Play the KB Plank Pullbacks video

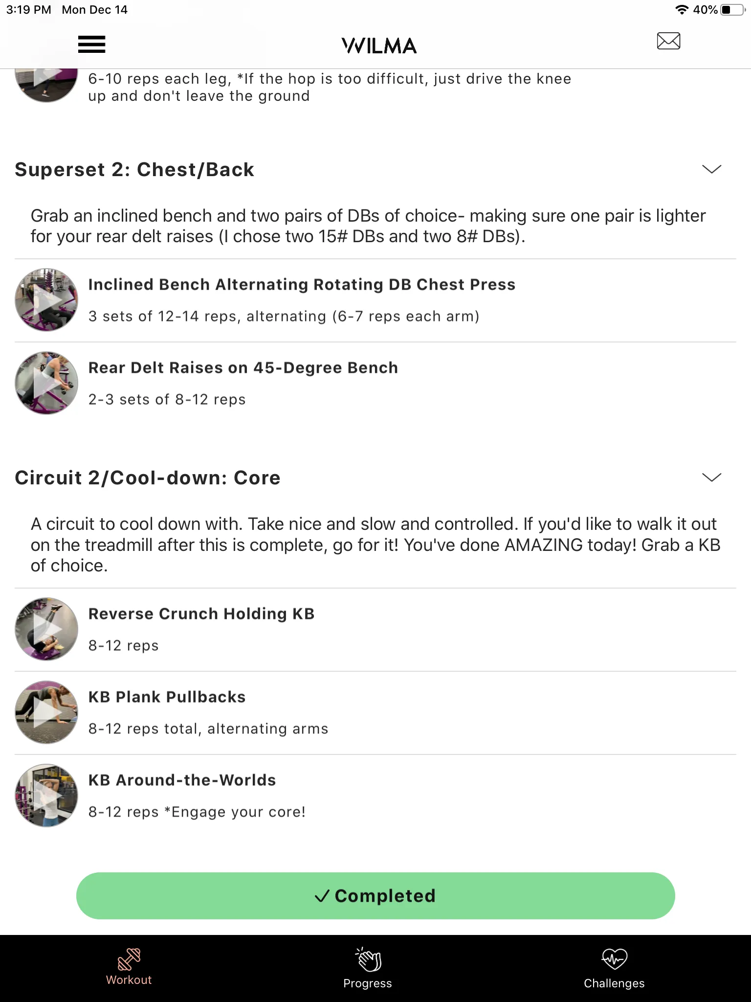(x=46, y=712)
